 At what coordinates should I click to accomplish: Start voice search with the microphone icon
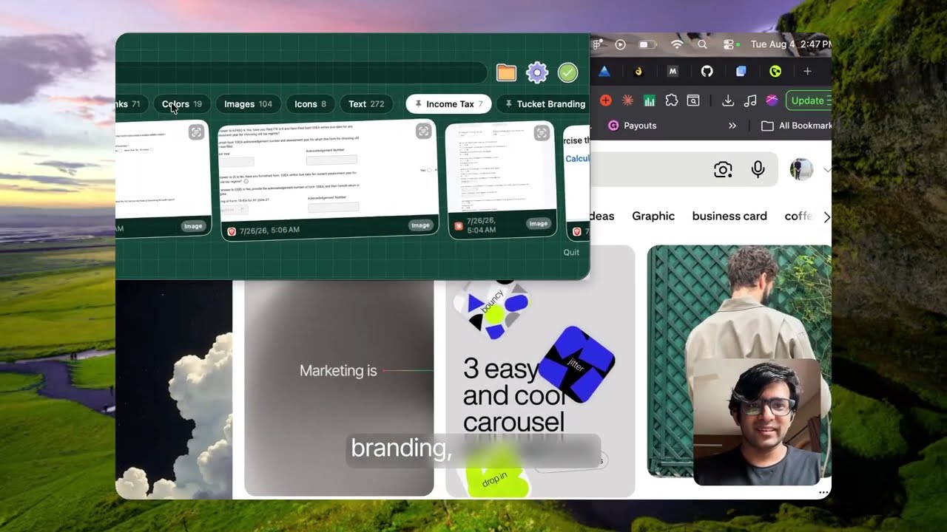758,169
